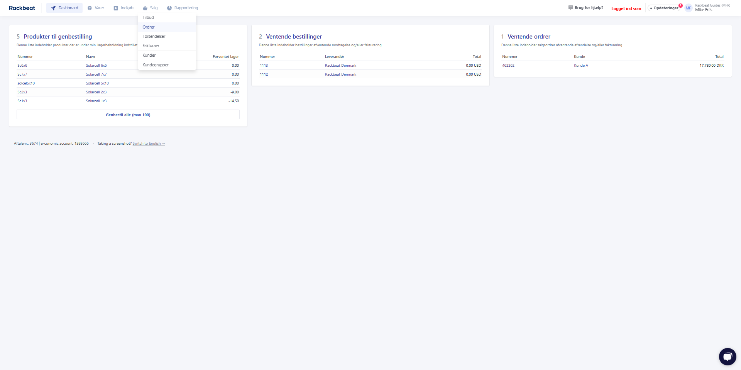Open supplier Rackbeat Denmark for order 1112
This screenshot has height=370, width=741.
340,74
